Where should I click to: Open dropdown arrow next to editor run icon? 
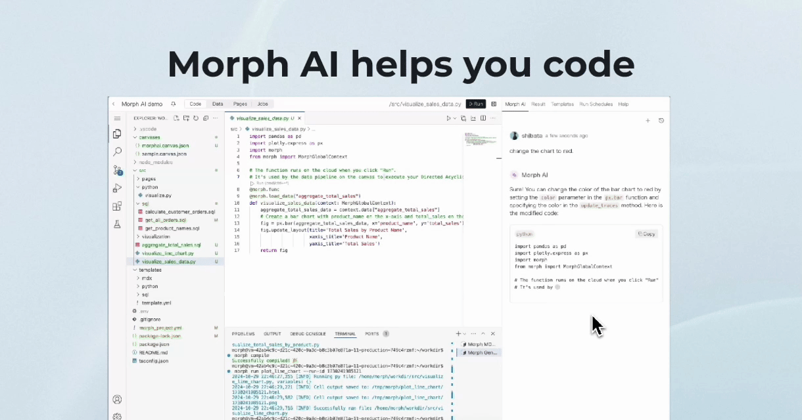(456, 118)
